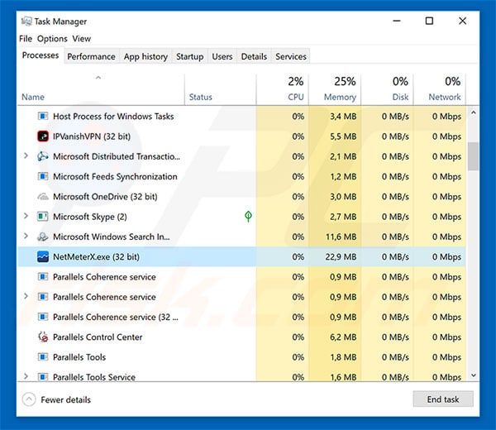Sort processes by Name column header

point(101,89)
